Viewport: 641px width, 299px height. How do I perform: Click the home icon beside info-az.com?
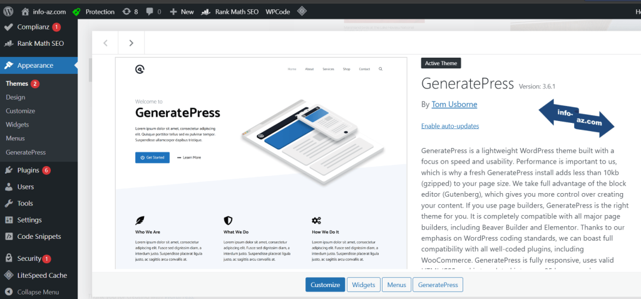25,11
